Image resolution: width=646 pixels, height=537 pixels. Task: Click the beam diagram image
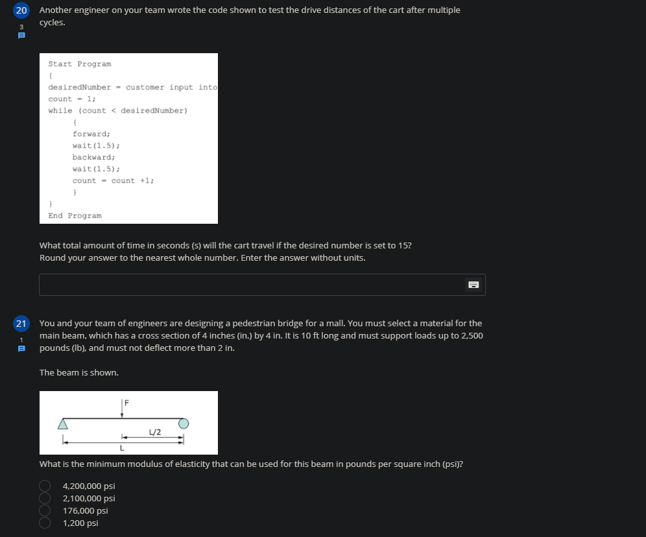point(128,422)
